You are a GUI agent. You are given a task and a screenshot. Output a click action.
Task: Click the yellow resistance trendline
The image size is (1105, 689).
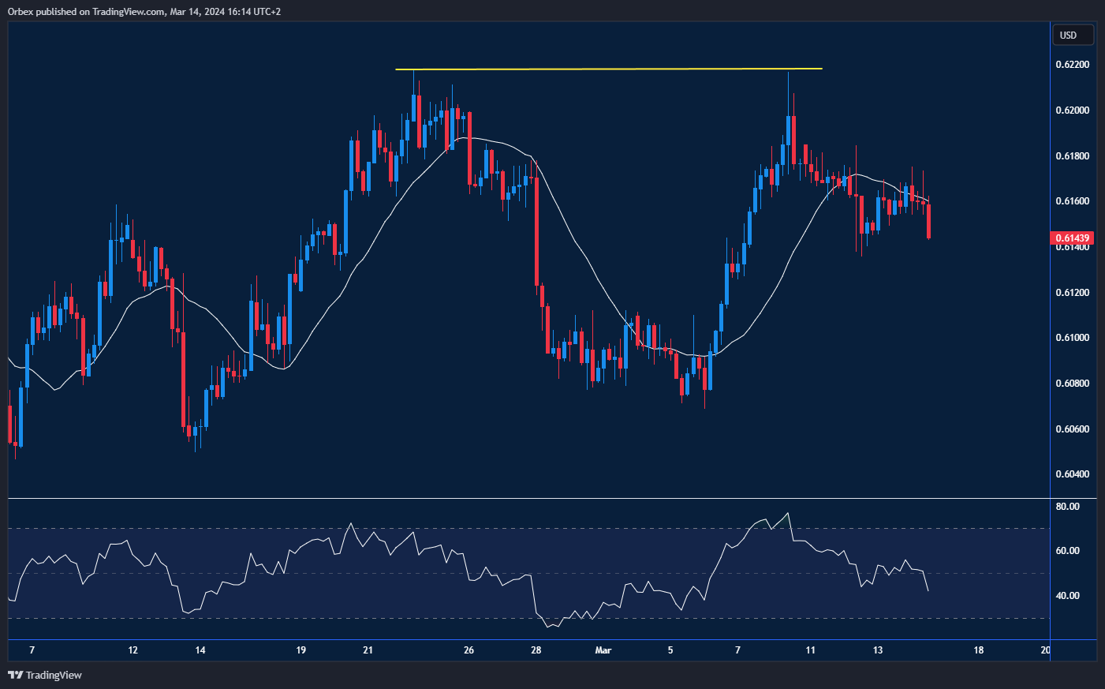point(607,69)
